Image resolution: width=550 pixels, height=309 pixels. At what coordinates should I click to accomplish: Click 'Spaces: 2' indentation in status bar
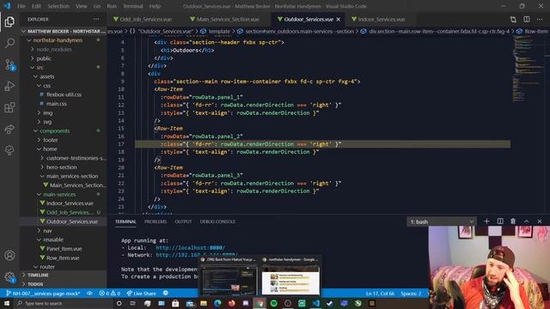tap(411, 294)
